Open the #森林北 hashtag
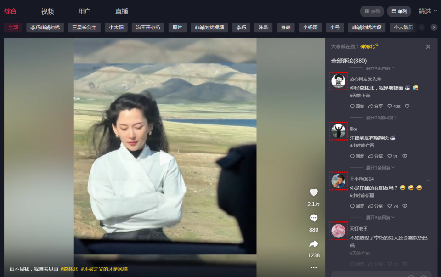 click(x=69, y=269)
